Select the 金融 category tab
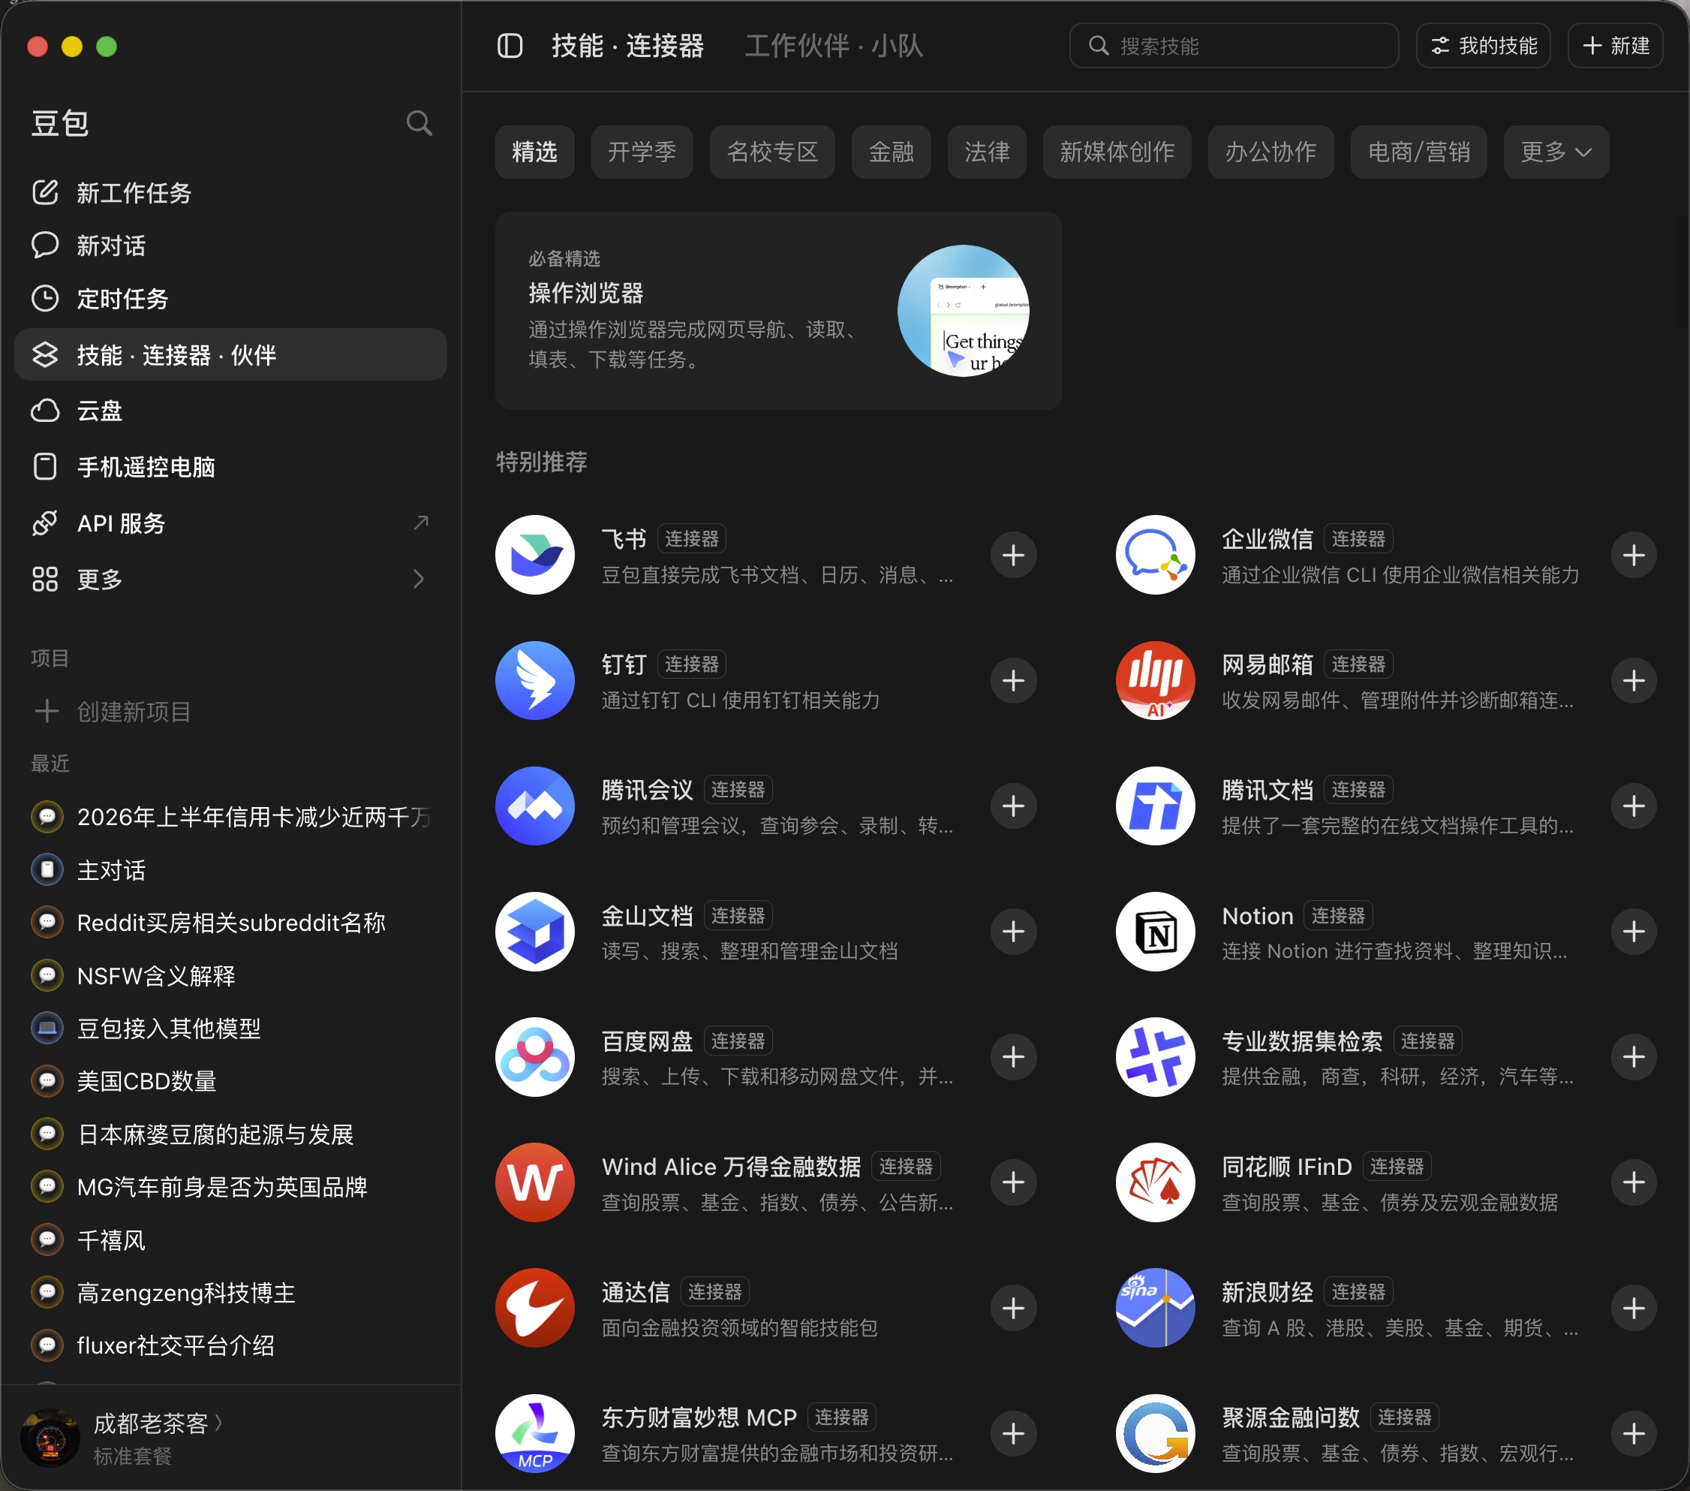Screen dimensions: 1690x1491 (892, 152)
